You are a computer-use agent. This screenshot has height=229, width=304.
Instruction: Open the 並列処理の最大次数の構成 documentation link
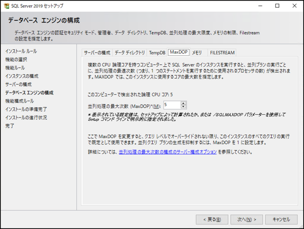pyautogui.click(x=168, y=152)
